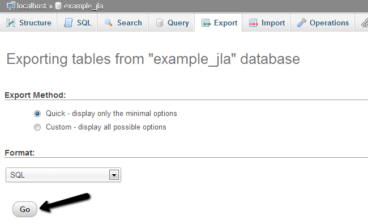The width and height of the screenshot is (368, 224).
Task: Click the Go button to export
Action: [25, 209]
